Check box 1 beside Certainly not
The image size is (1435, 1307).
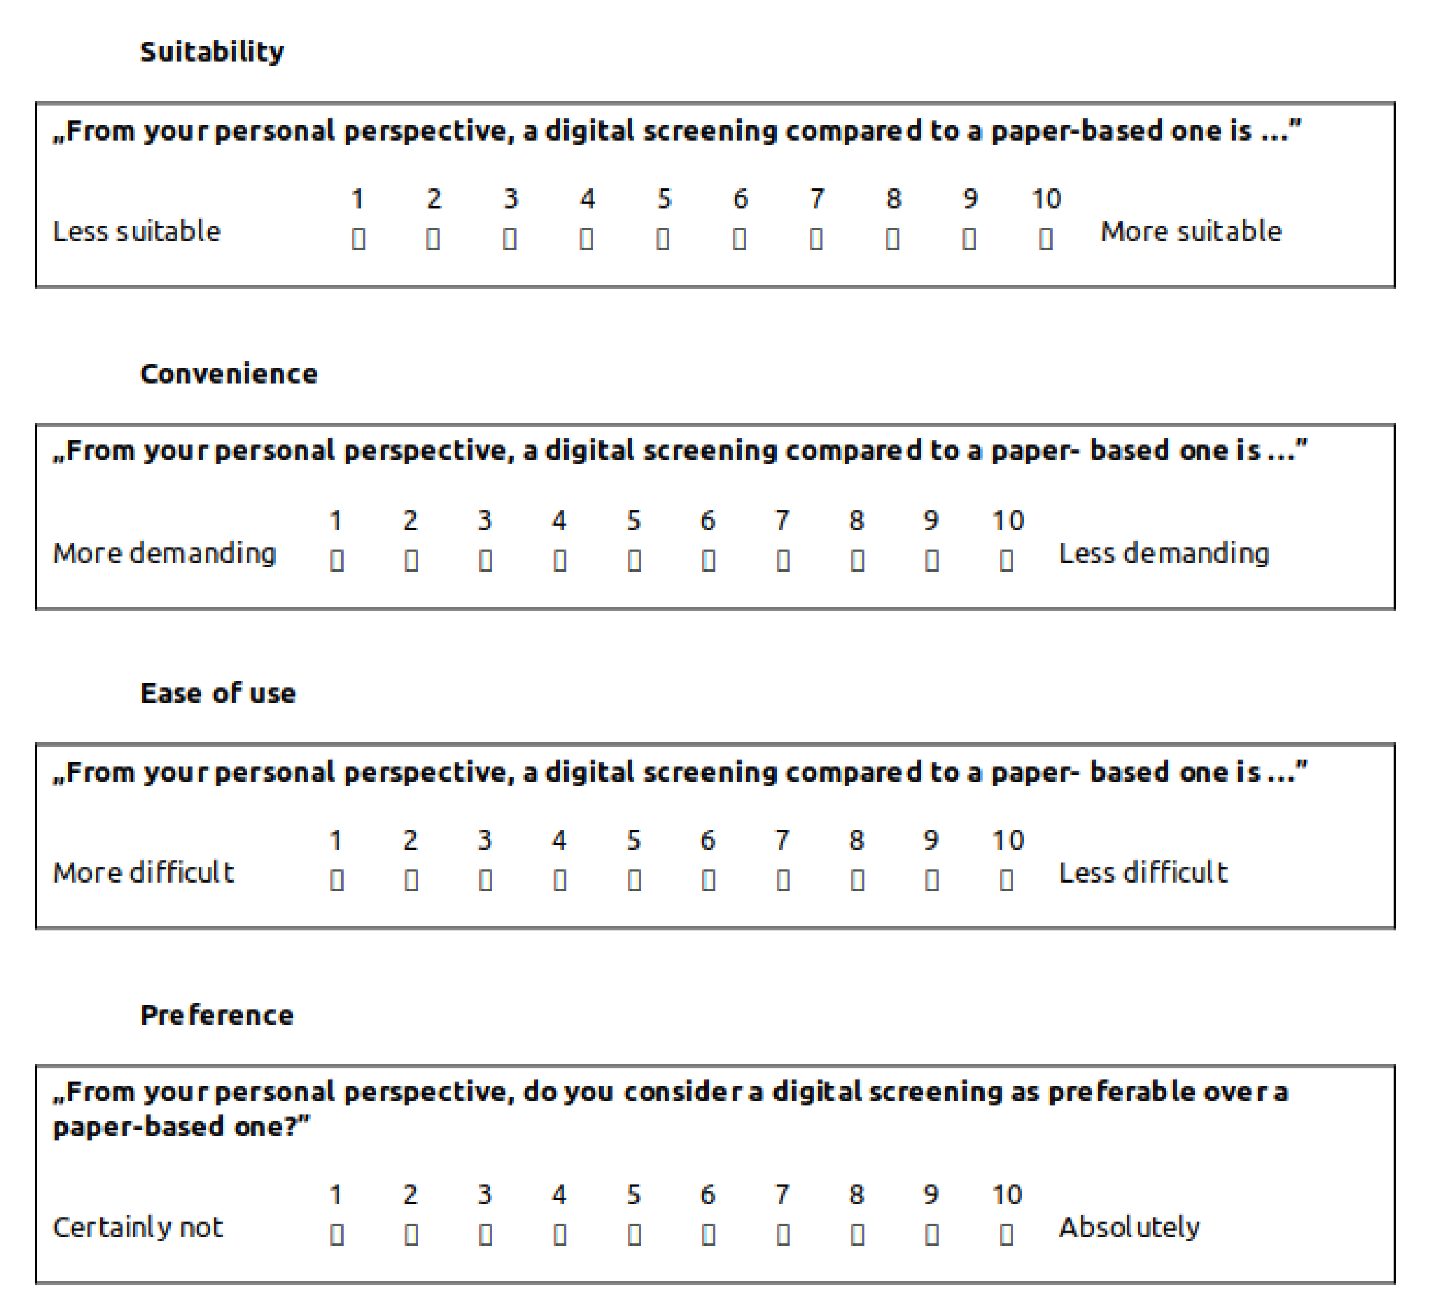(x=337, y=1234)
